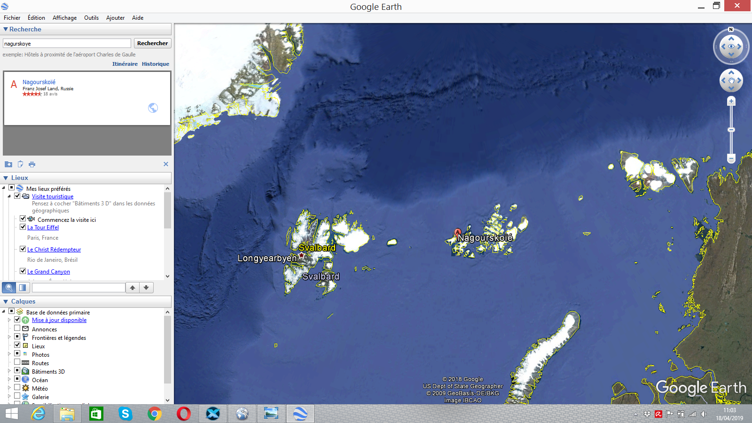Copy search results to My Places folder icon

8,164
